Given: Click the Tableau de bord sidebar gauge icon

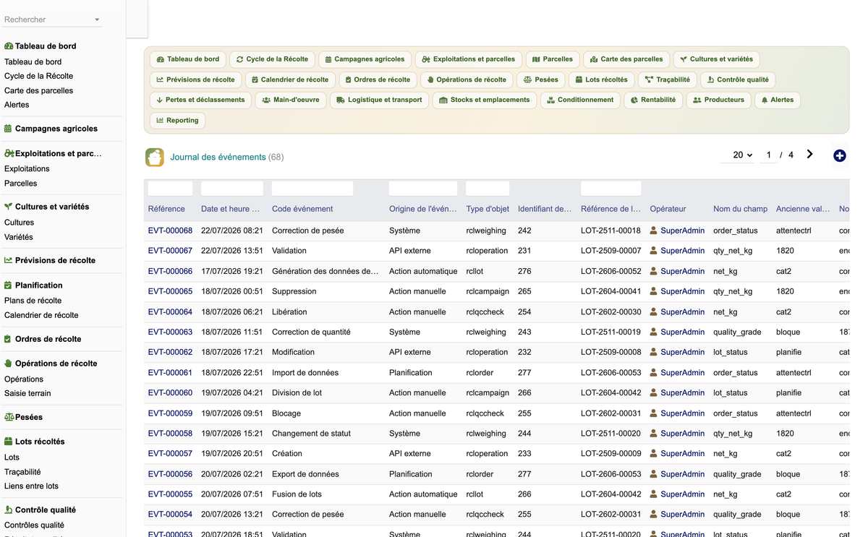Looking at the screenshot, I should 9,46.
